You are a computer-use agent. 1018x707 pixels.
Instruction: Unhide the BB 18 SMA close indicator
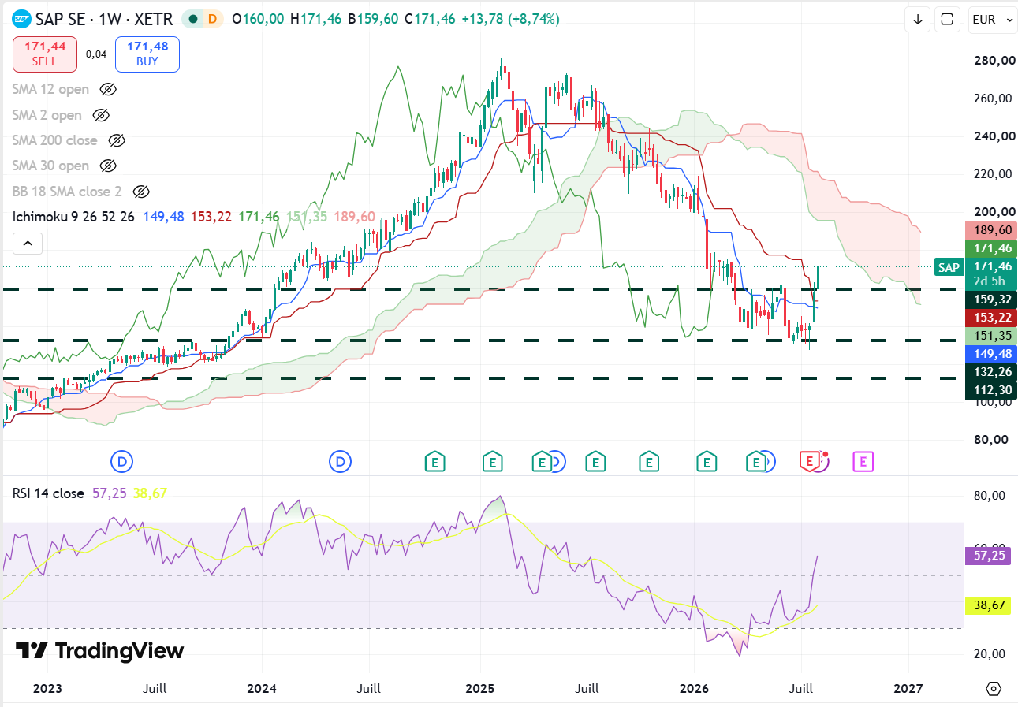pos(141,192)
